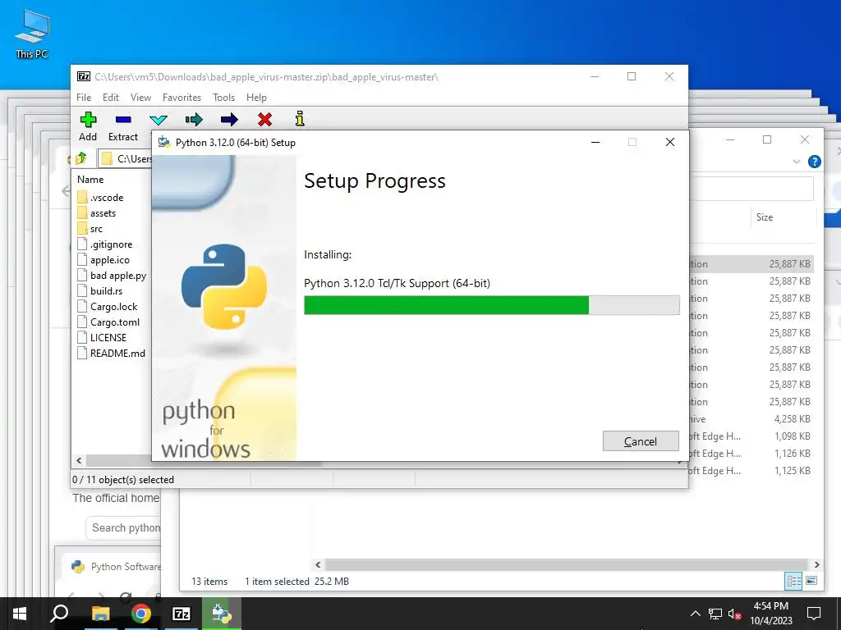Click the muted volume icon in tray

tap(734, 614)
